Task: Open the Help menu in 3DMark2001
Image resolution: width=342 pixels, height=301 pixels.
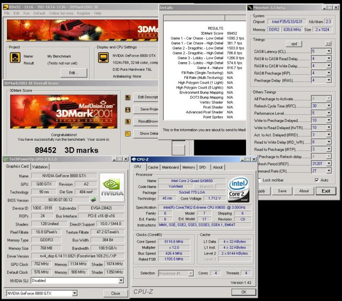Action: click(x=98, y=13)
